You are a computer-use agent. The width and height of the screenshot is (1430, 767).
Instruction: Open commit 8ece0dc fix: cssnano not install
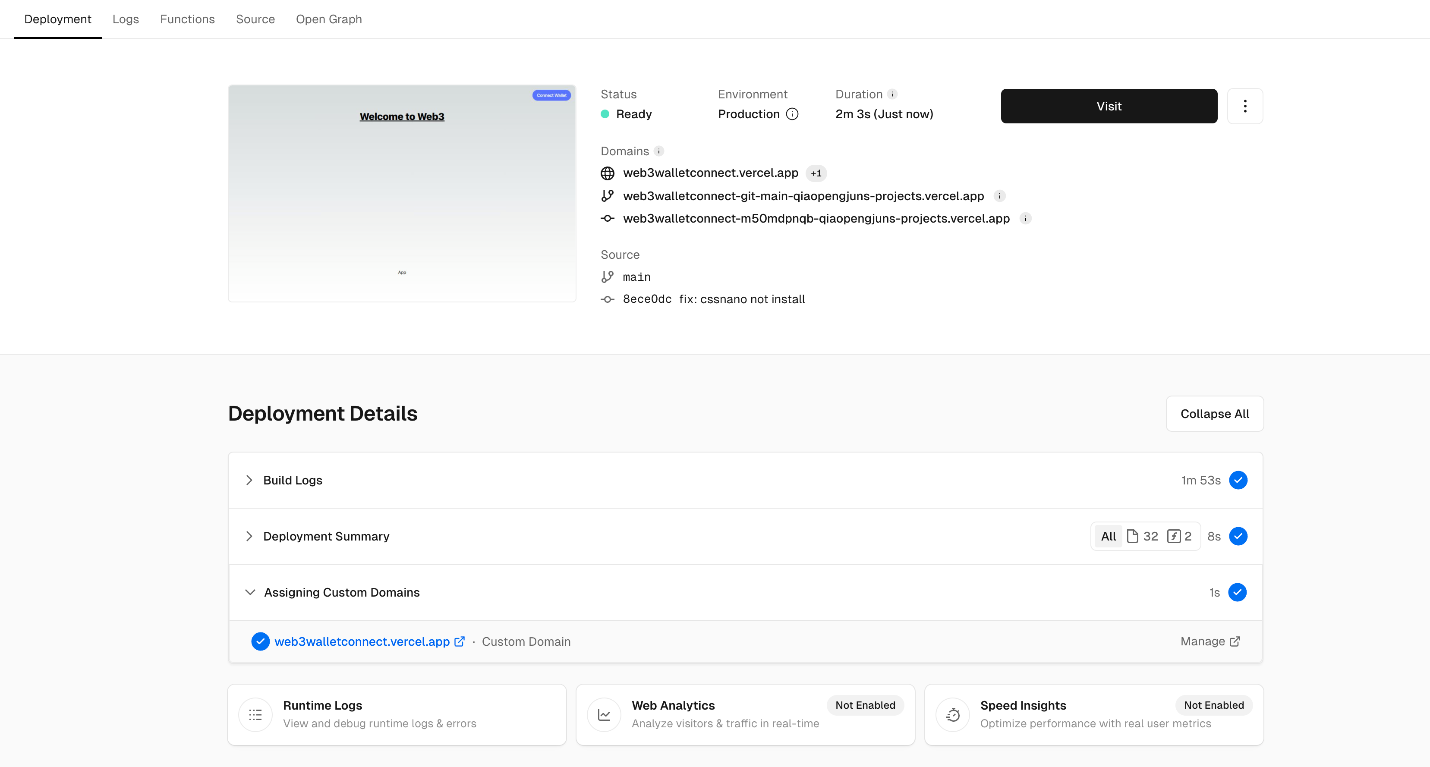coord(714,299)
